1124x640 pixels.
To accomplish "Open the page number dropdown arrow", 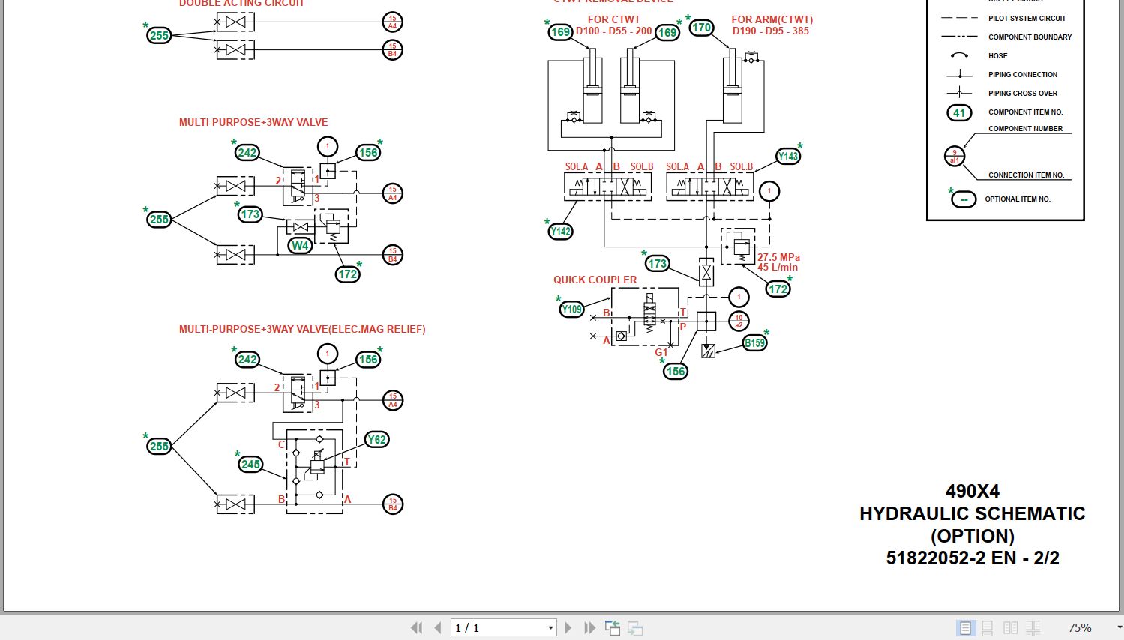I will (x=550, y=628).
